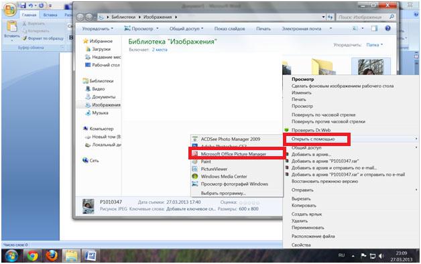
Task: Click the Back arrow in the Explorer window
Action: 80,17
